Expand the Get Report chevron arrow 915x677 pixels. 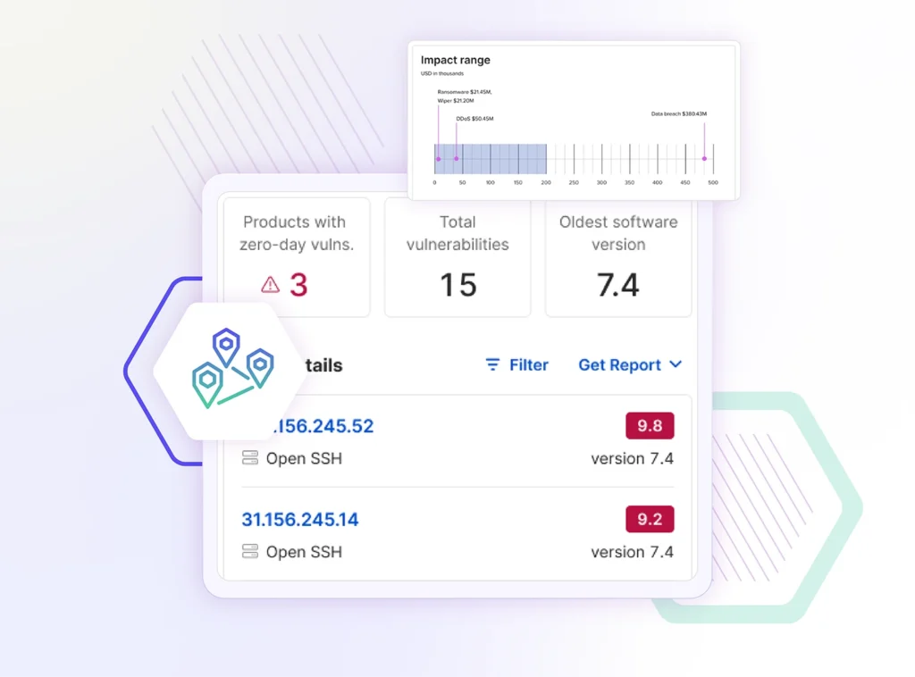point(676,364)
